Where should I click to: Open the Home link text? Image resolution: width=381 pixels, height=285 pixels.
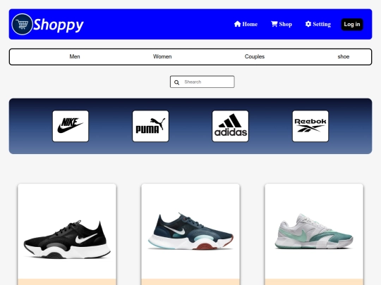(250, 24)
